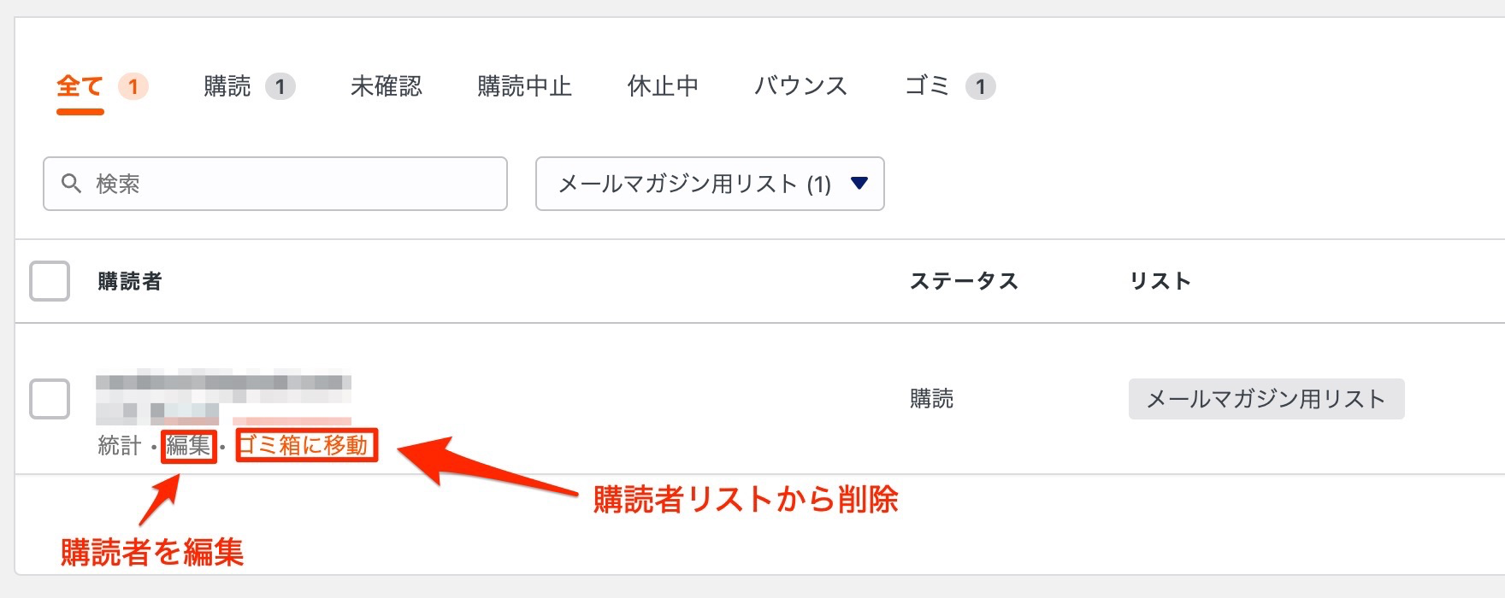This screenshot has width=1505, height=598.
Task: Click the 検索 search field
Action: [x=291, y=184]
